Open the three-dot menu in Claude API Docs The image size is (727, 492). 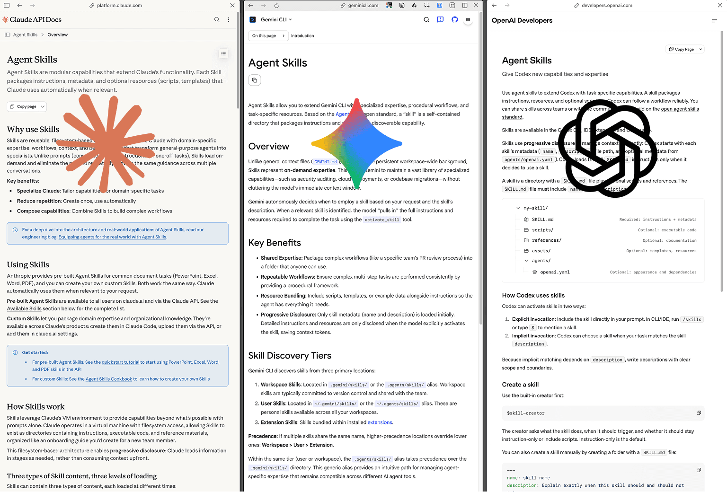229,19
